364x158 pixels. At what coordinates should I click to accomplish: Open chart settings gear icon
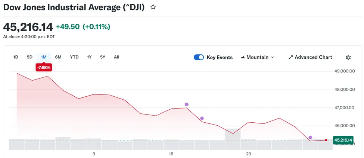348,57
